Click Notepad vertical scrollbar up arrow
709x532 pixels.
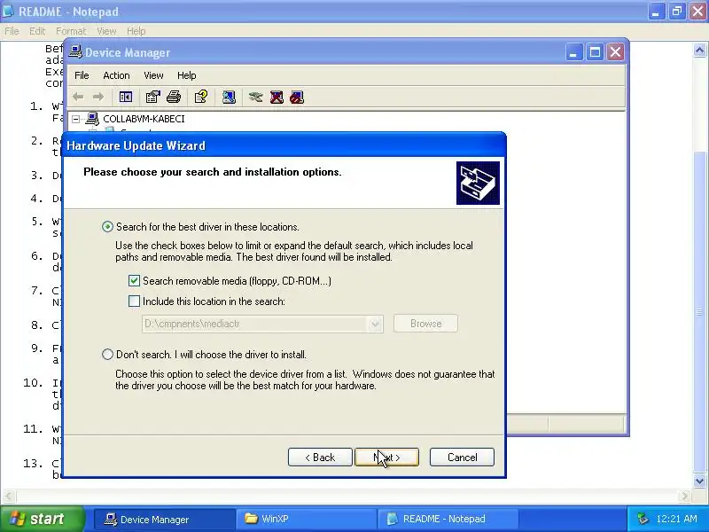click(699, 50)
